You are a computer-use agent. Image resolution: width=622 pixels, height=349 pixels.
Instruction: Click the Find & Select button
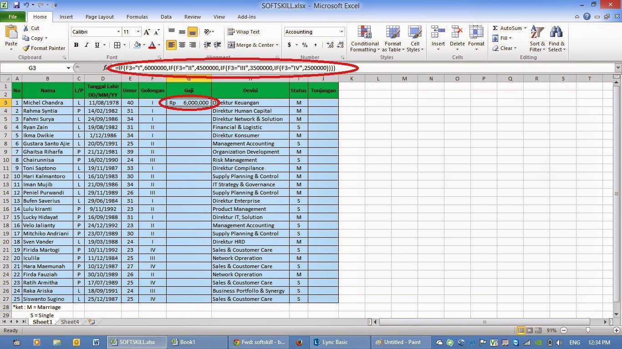[556, 39]
